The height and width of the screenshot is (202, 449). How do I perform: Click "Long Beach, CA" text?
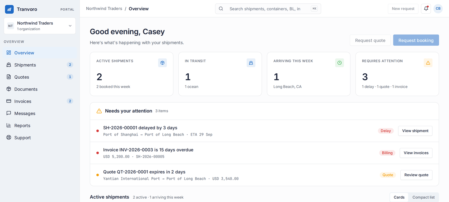[287, 87]
